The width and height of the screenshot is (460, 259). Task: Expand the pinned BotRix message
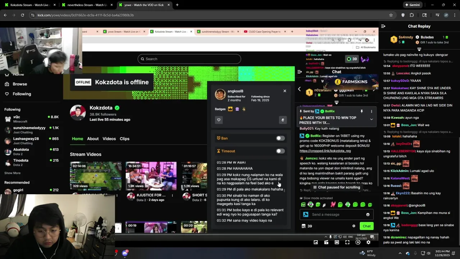pyautogui.click(x=371, y=119)
